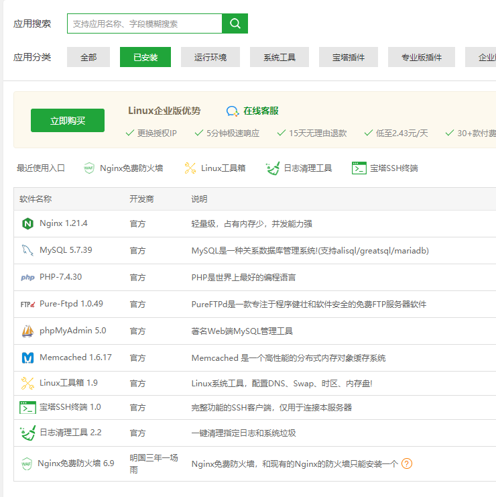
Task: Open the 系统工具 category
Action: tap(280, 57)
